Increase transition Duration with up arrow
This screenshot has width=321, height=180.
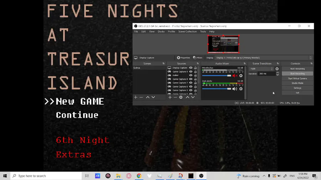(x=277, y=73)
